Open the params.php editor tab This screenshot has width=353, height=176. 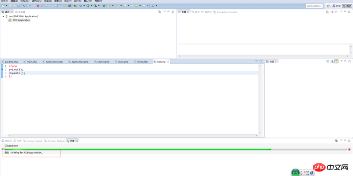point(10,62)
